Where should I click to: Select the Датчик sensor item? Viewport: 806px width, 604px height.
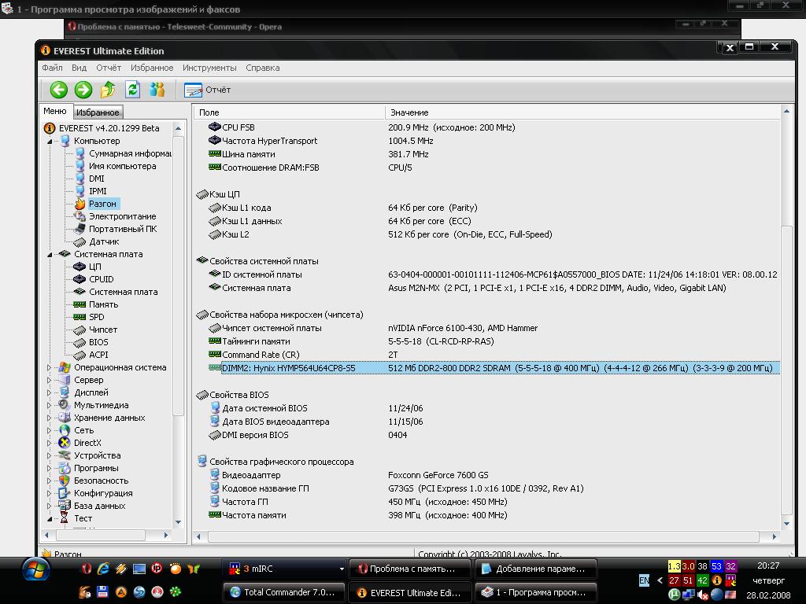104,241
